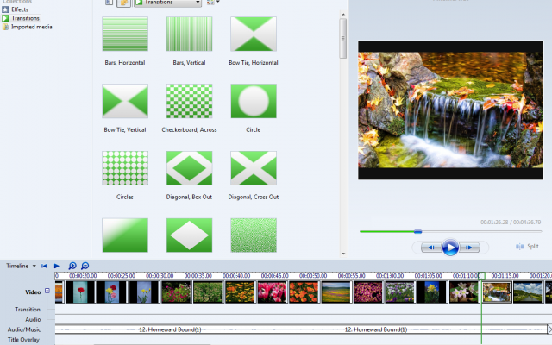The image size is (552, 345).
Task: Play the timeline
Action: coord(56,266)
